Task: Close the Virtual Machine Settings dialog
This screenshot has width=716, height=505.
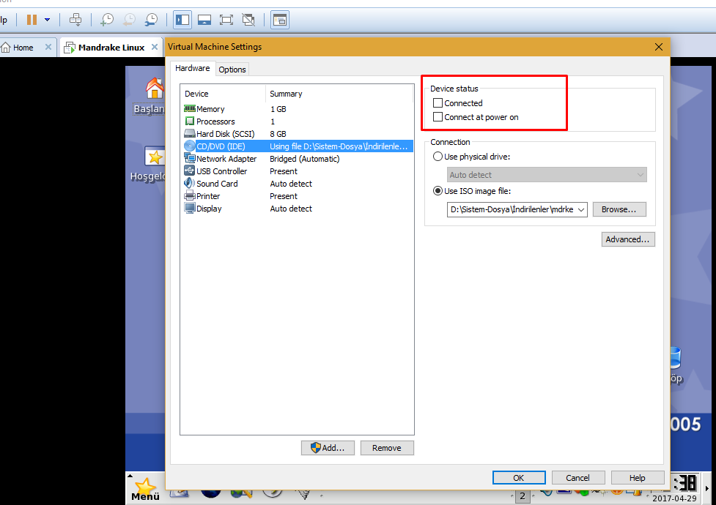Action: [658, 47]
